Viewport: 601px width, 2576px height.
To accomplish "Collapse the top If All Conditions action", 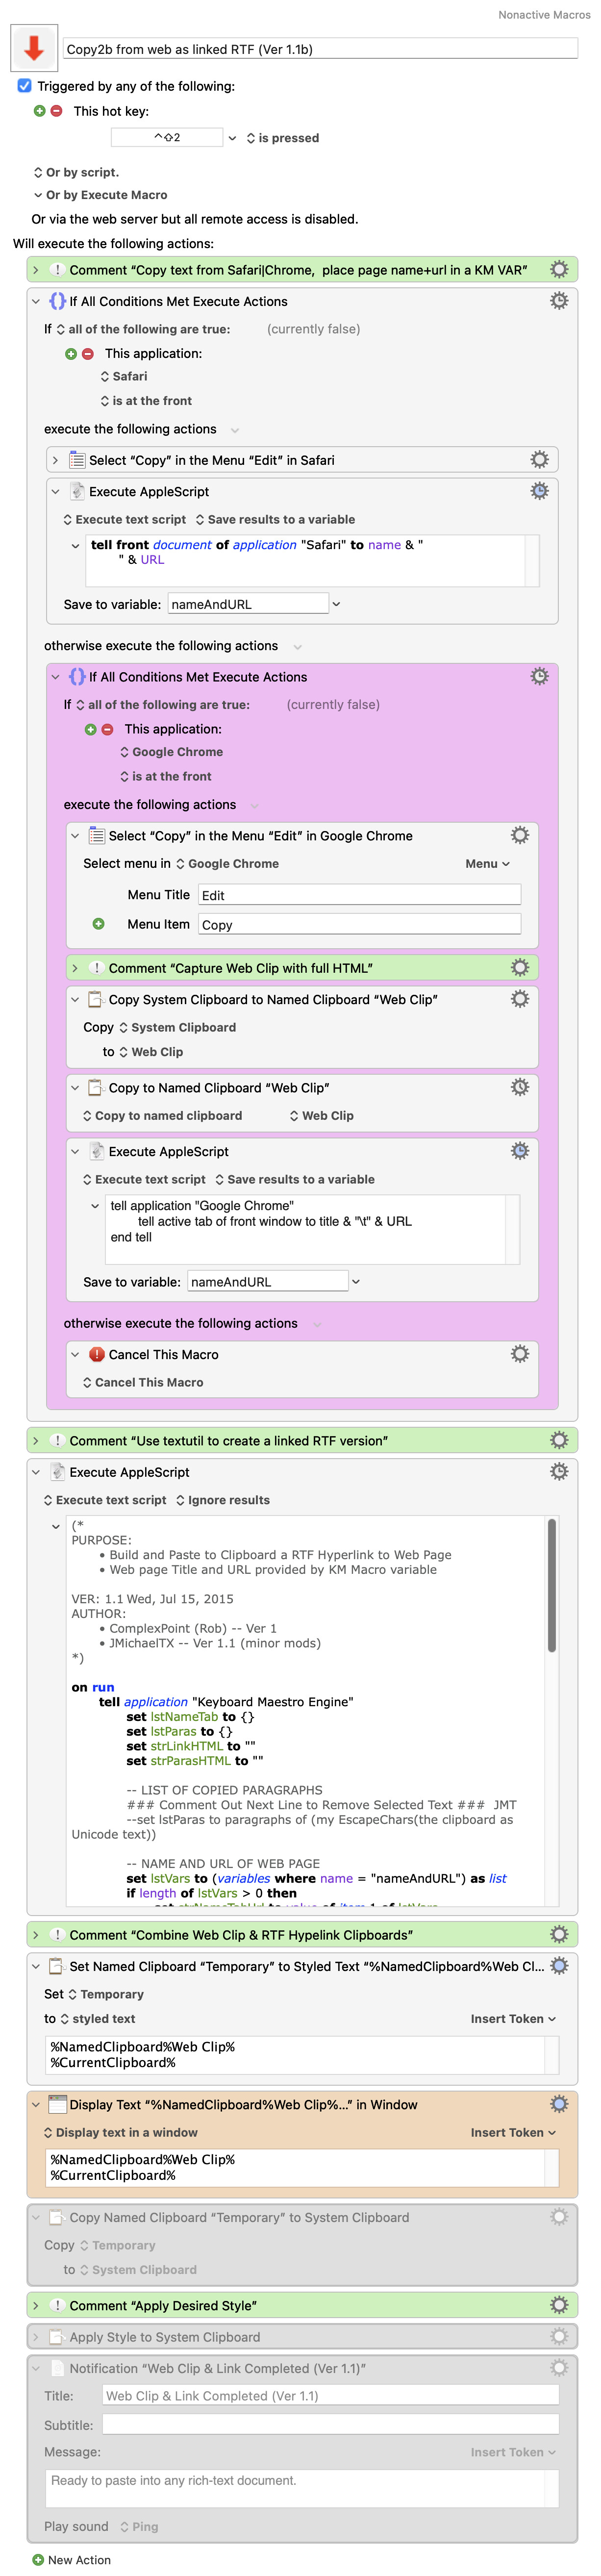I will pyautogui.click(x=36, y=301).
